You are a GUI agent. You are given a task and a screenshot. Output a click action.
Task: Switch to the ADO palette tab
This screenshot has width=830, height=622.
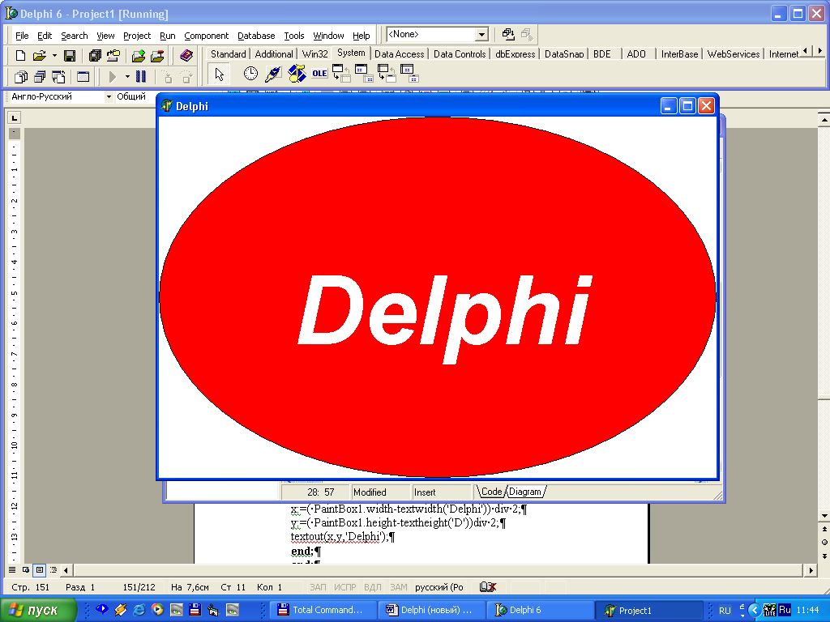click(636, 54)
